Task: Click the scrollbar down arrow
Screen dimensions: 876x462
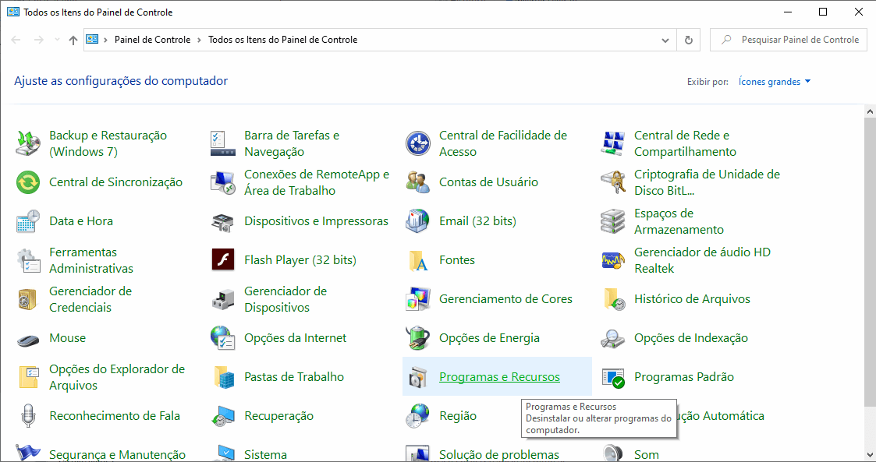Action: [x=870, y=455]
